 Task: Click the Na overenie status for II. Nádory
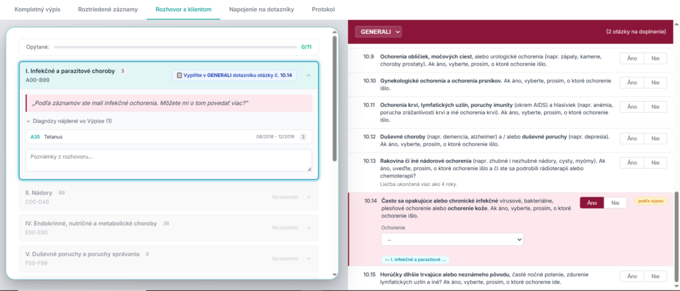pyautogui.click(x=285, y=197)
